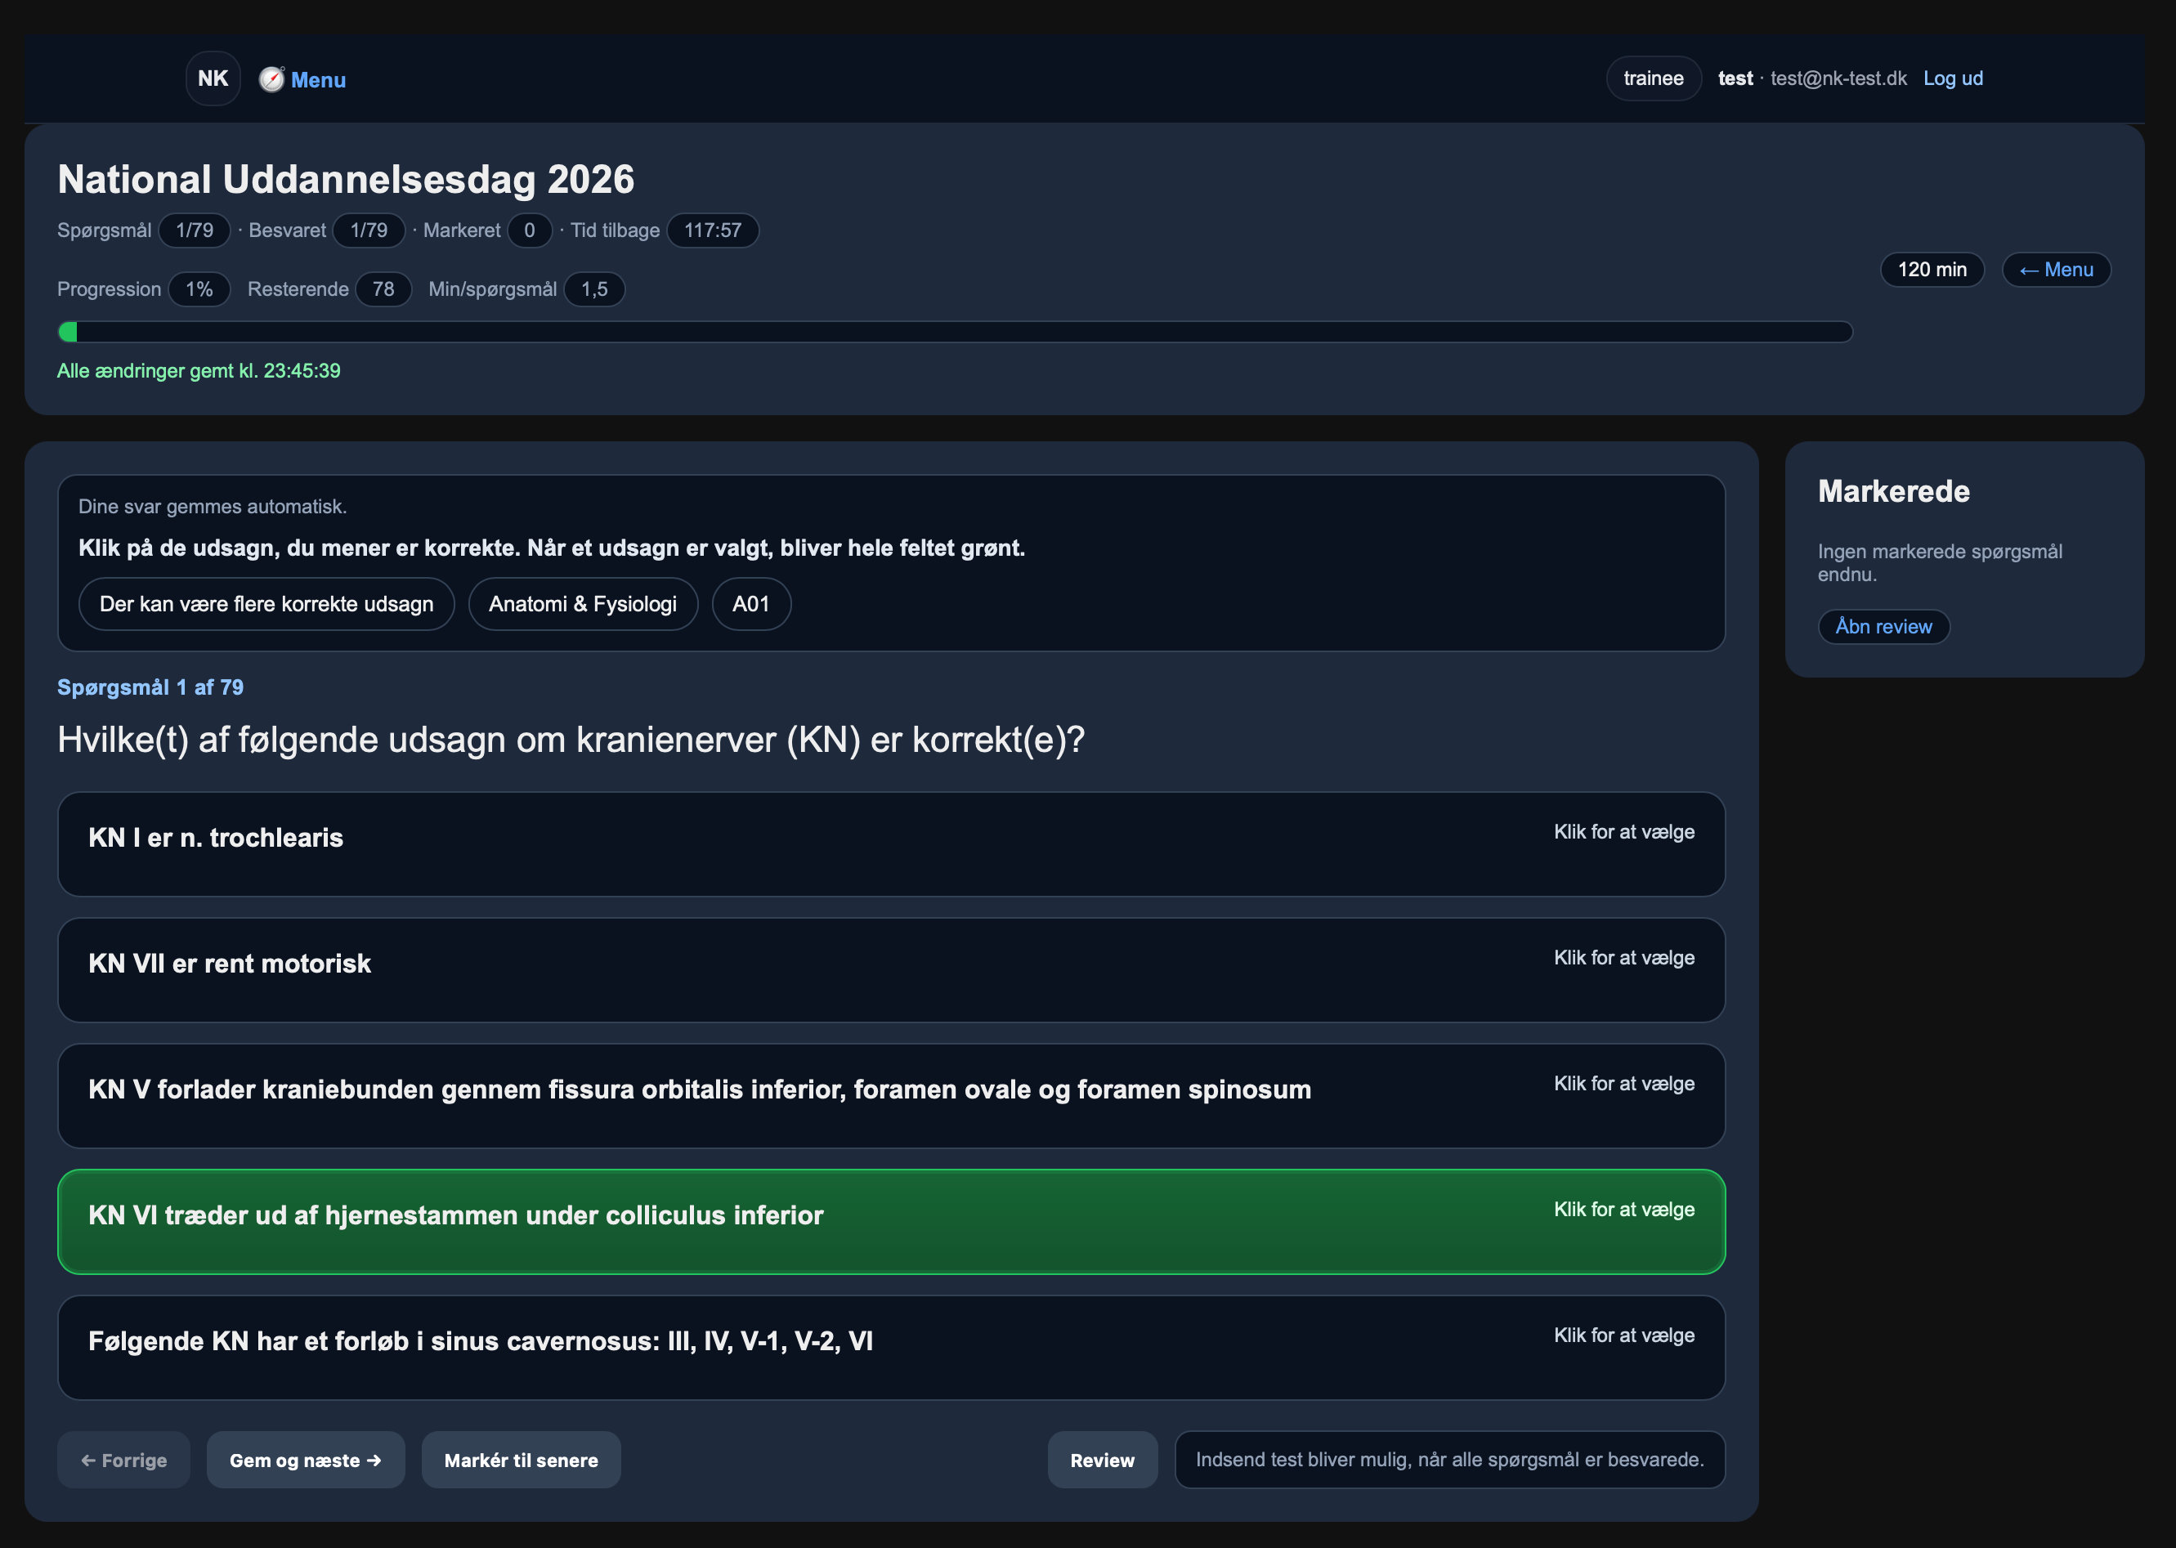Click the Der kan være flere korrekte udsagn tag
The image size is (2176, 1548).
(x=266, y=603)
